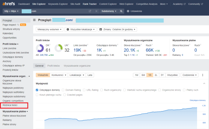Click the chart three-dot options icon
Screen dimensions: 209x129
pyautogui.click(x=203, y=75)
